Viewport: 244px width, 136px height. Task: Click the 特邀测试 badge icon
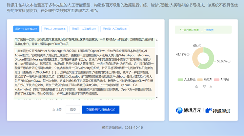208,111
